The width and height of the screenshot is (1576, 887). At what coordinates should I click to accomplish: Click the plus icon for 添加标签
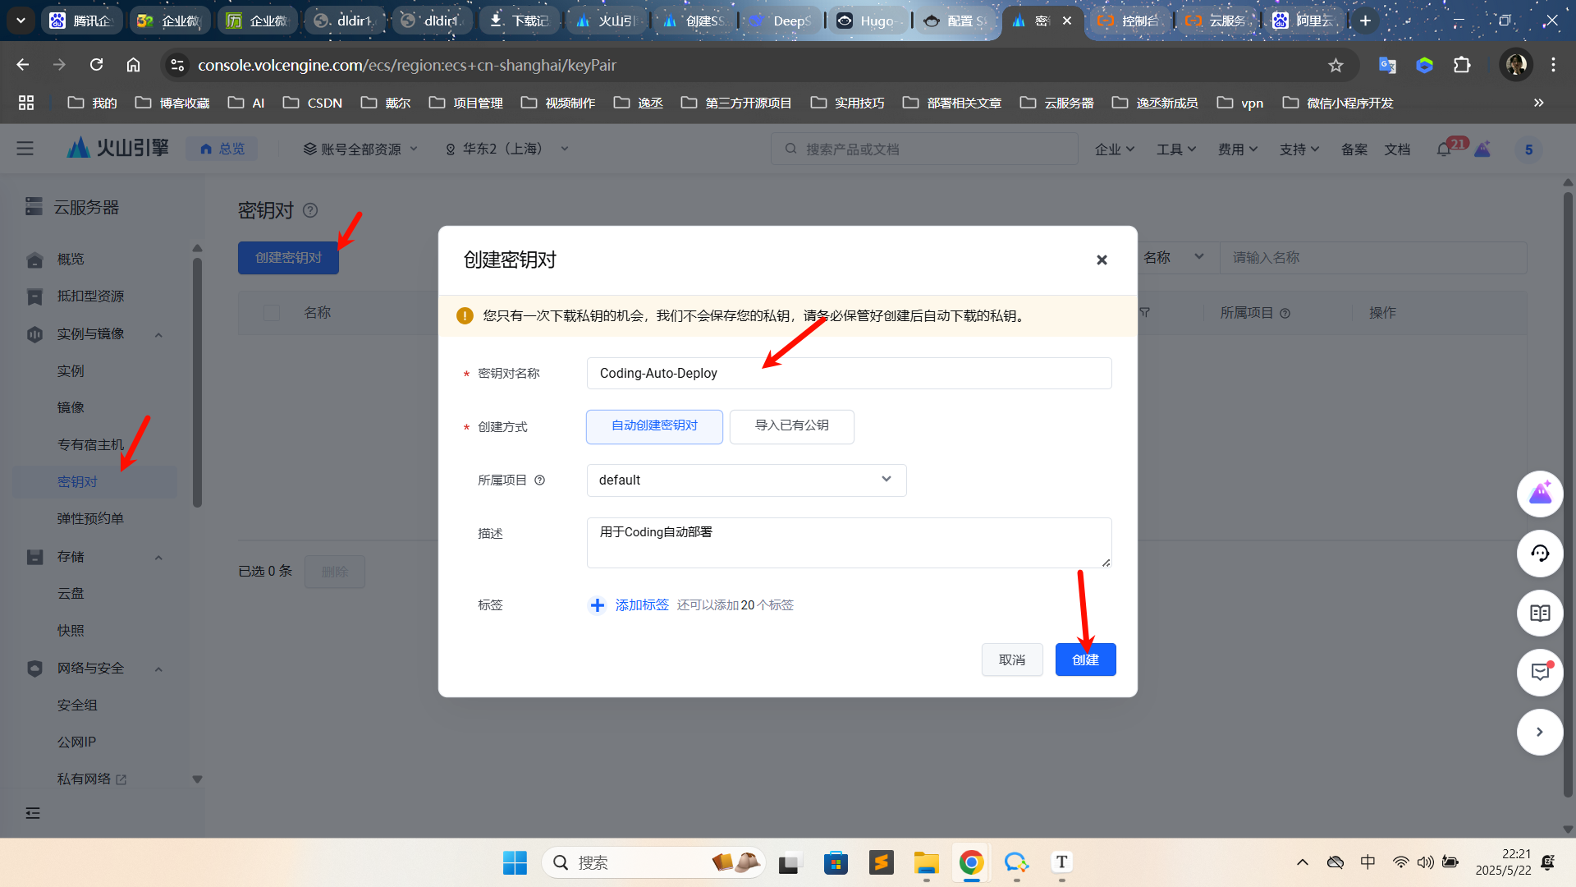pos(597,605)
